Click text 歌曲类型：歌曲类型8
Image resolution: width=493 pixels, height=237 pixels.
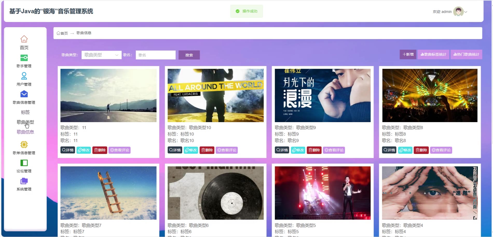402,128
